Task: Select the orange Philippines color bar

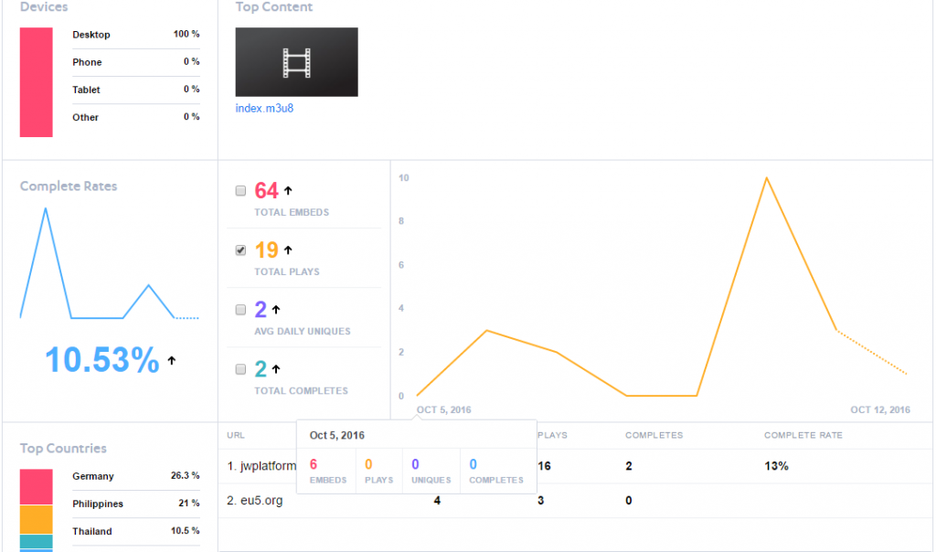Action: pyautogui.click(x=37, y=520)
